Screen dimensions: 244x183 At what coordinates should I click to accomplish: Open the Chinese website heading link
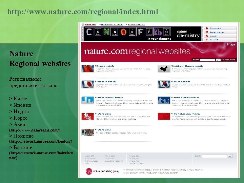coord(105,66)
